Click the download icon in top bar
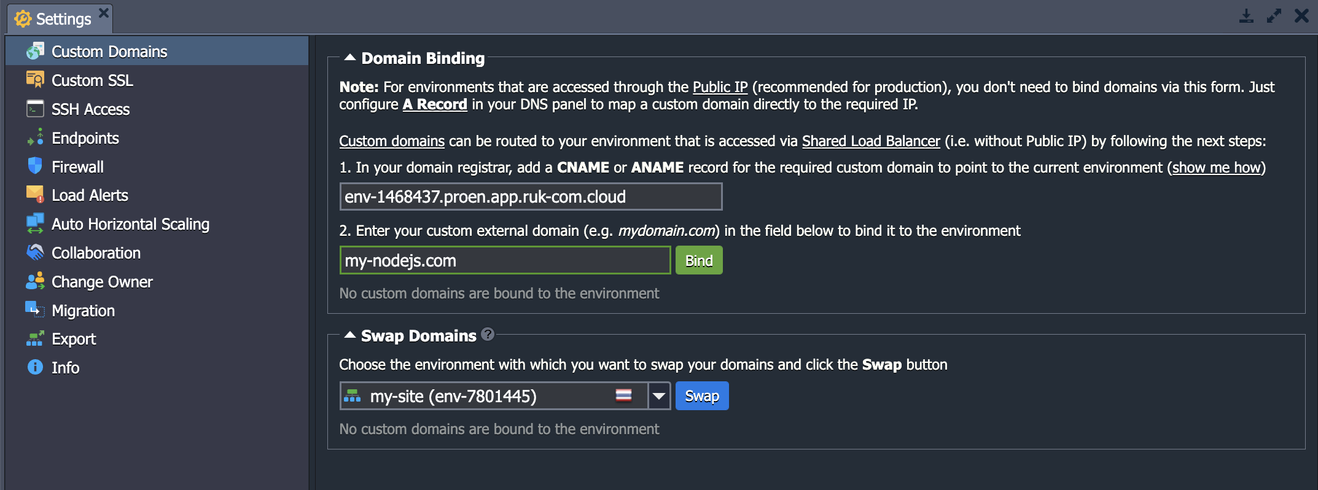Screen dimensions: 1318x490 1246,16
